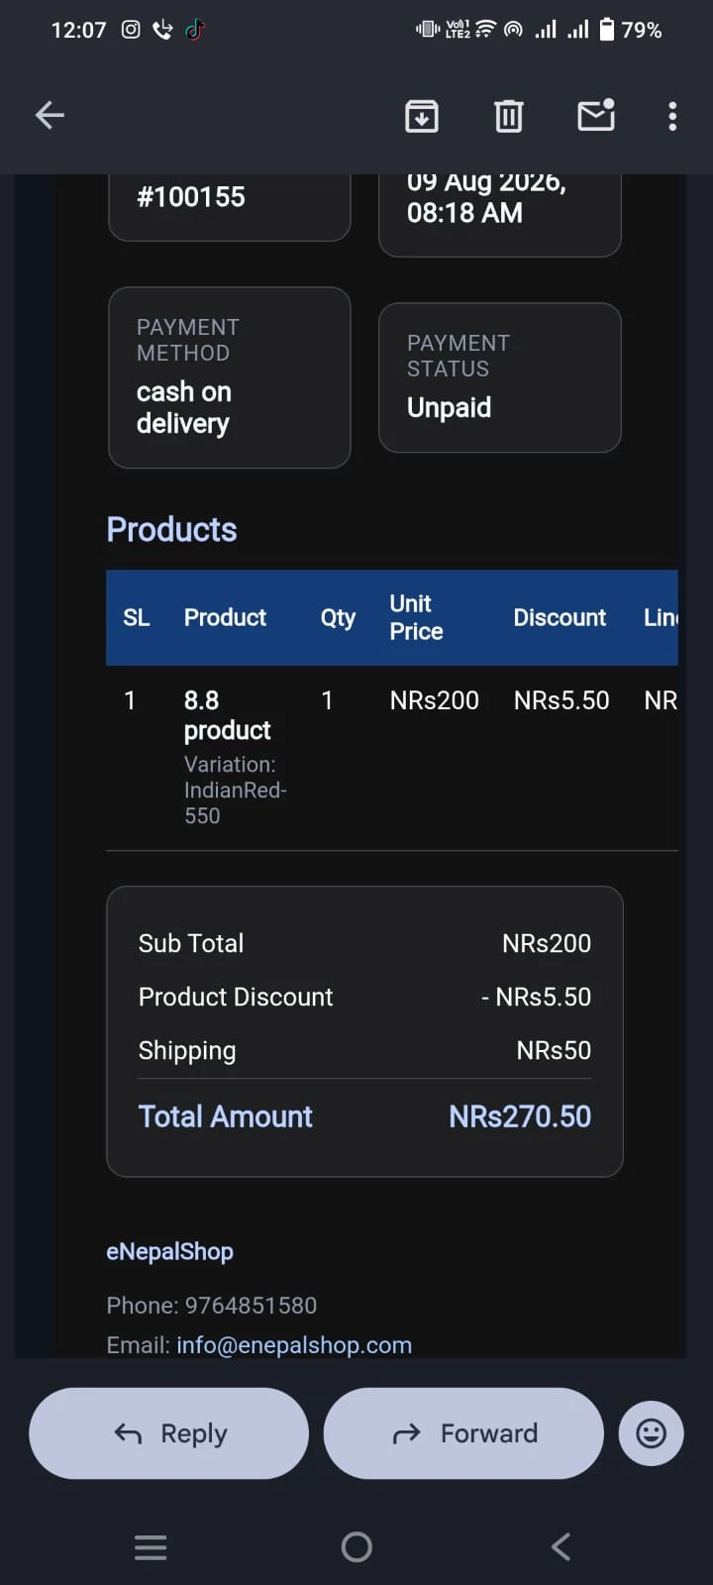The width and height of the screenshot is (713, 1585).
Task: Tap Reply button
Action: click(x=168, y=1432)
